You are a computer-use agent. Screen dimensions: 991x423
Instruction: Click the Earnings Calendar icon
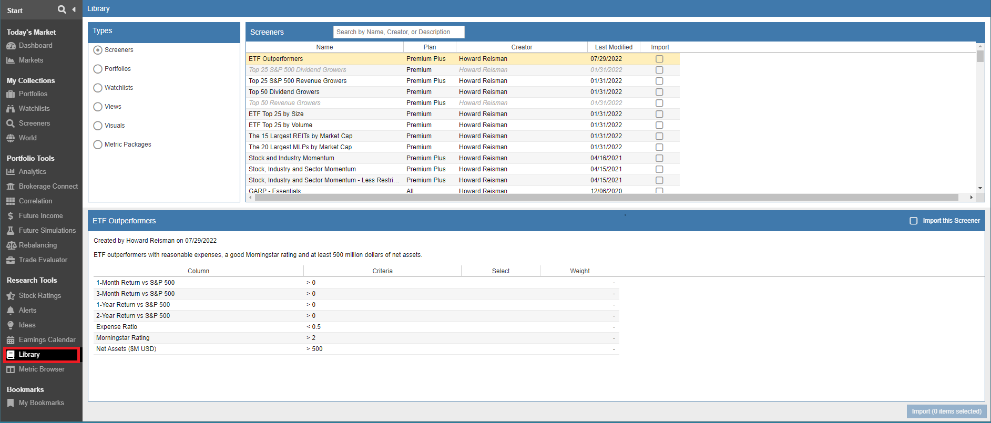click(11, 340)
